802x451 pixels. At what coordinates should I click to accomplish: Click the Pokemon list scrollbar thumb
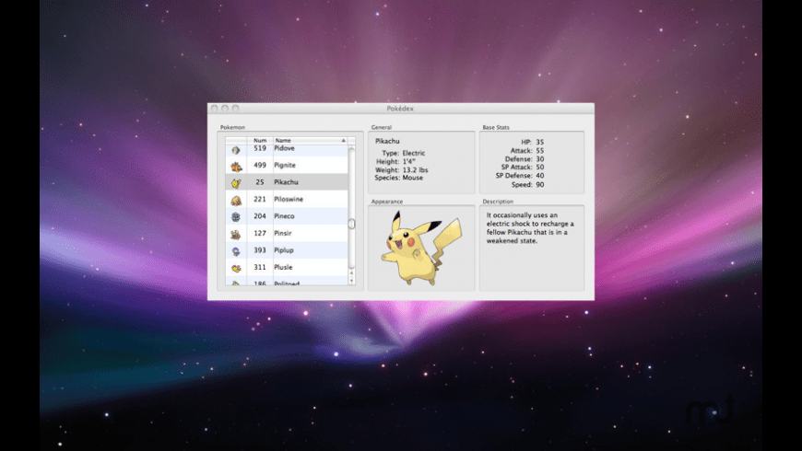[351, 224]
